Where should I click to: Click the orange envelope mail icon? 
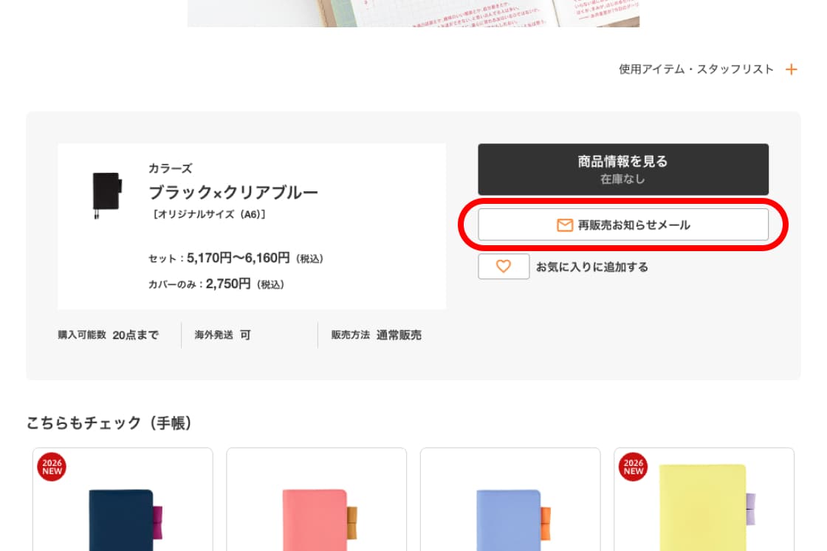[565, 225]
